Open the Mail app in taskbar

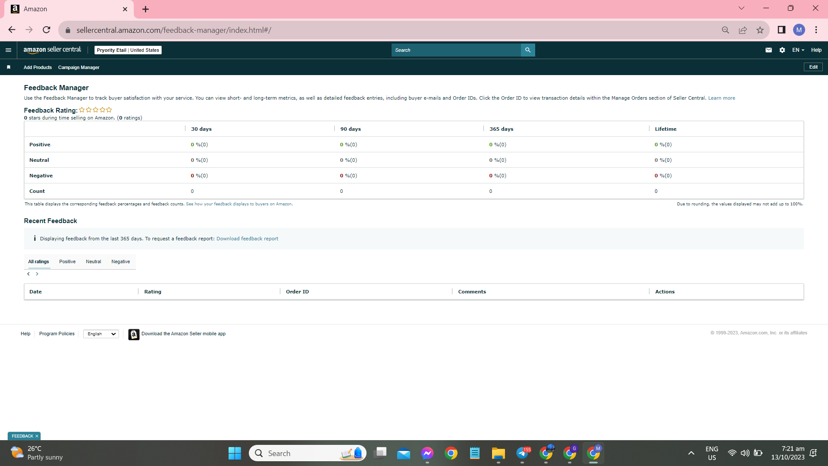404,453
